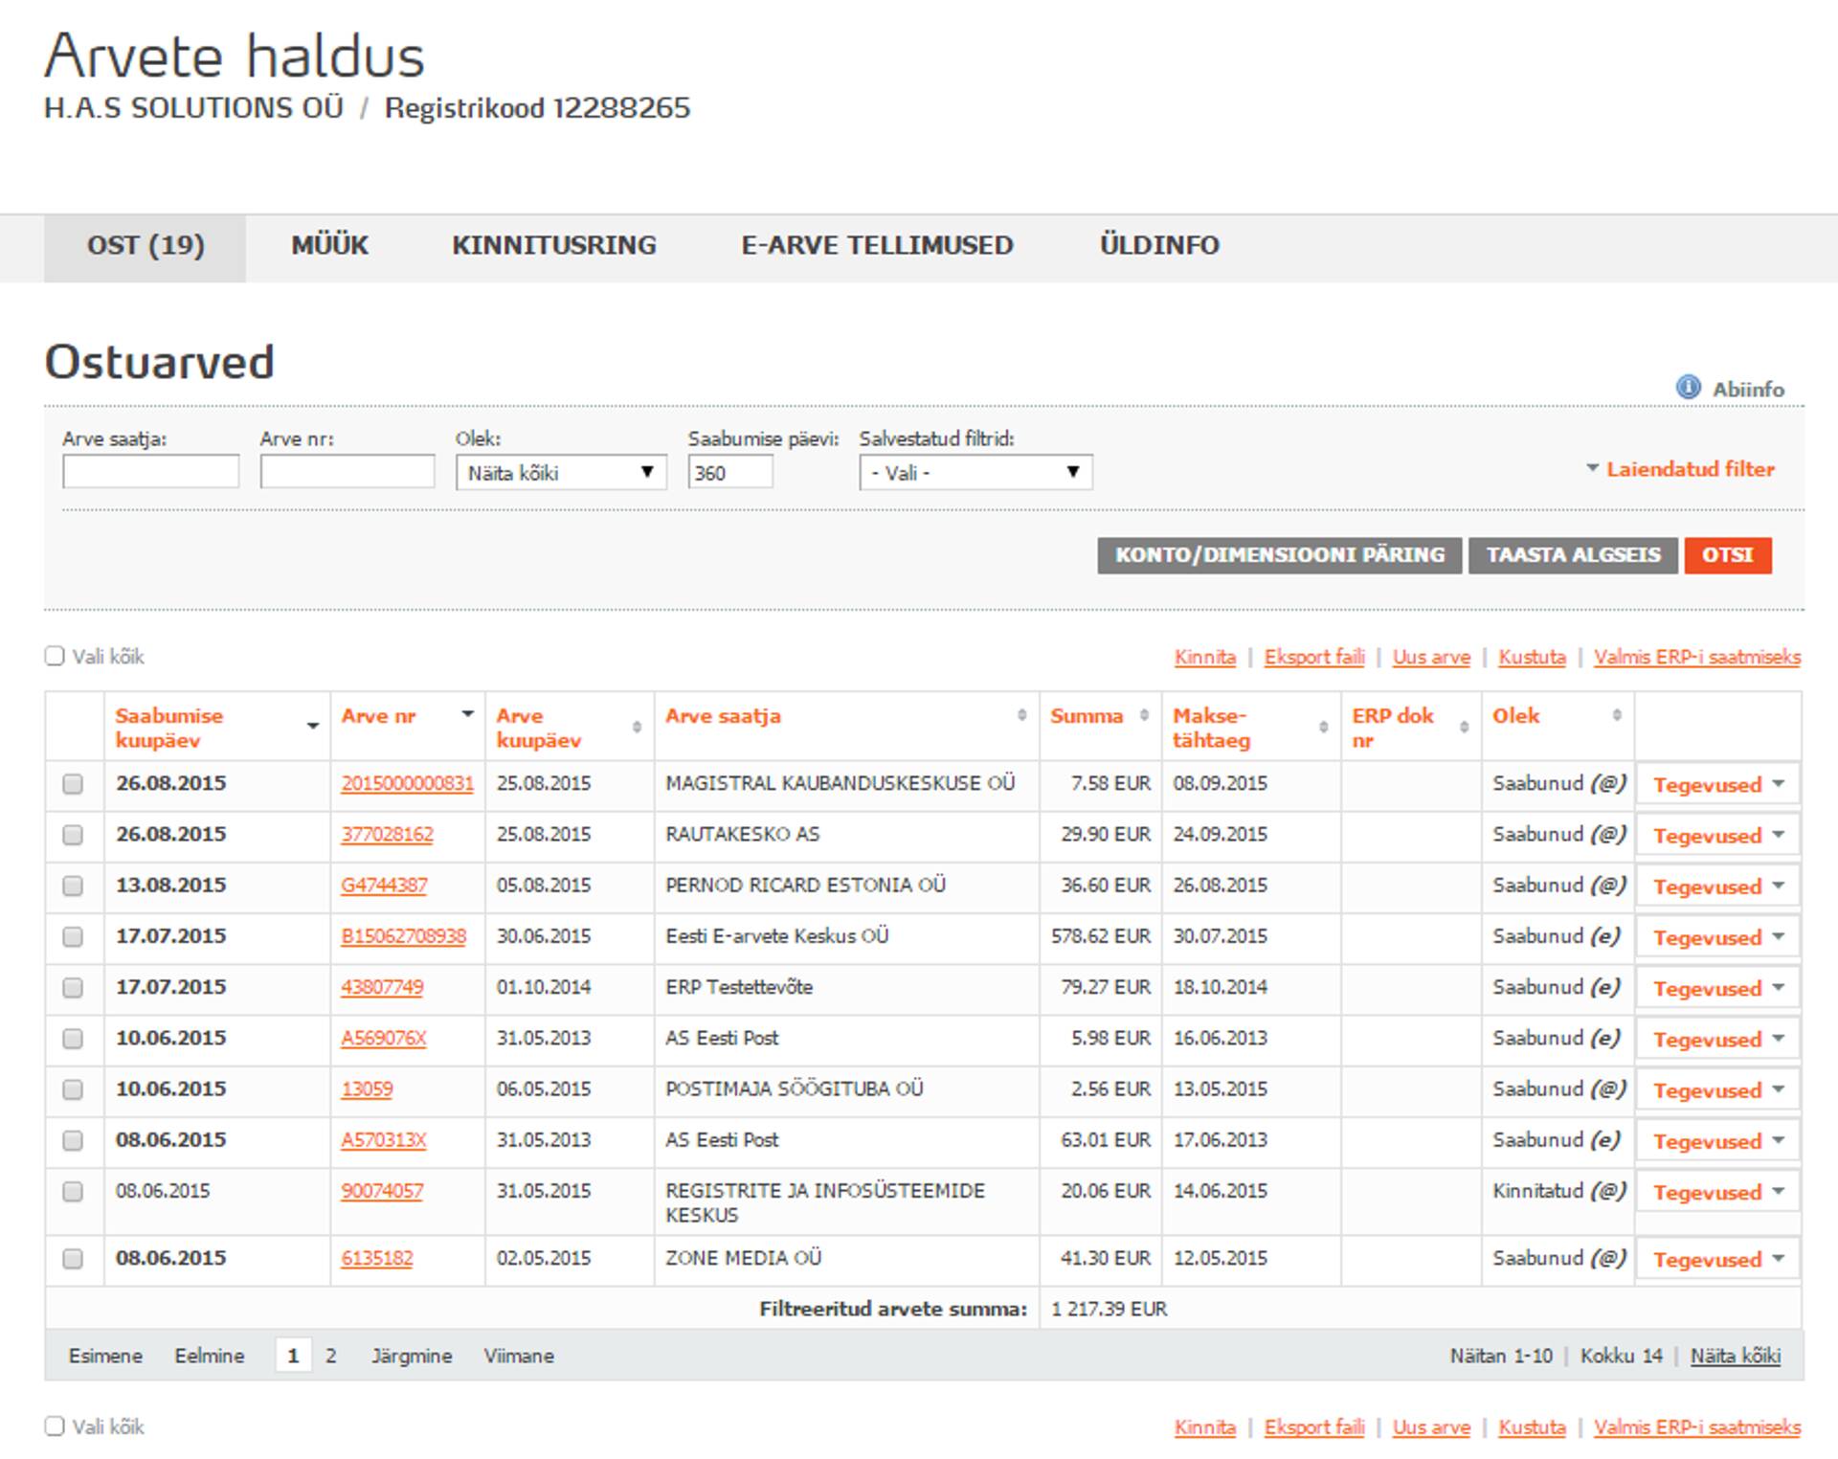Open the Olek status dropdown
1838x1459 pixels.
click(560, 472)
